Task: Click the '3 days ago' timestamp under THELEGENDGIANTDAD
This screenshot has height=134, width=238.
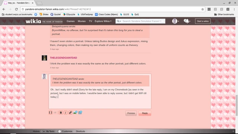Action: coord(55,68)
